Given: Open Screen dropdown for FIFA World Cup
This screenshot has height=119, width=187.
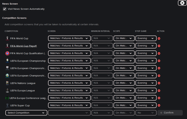Looking at the screenshot, I should pyautogui.click(x=69, y=38).
